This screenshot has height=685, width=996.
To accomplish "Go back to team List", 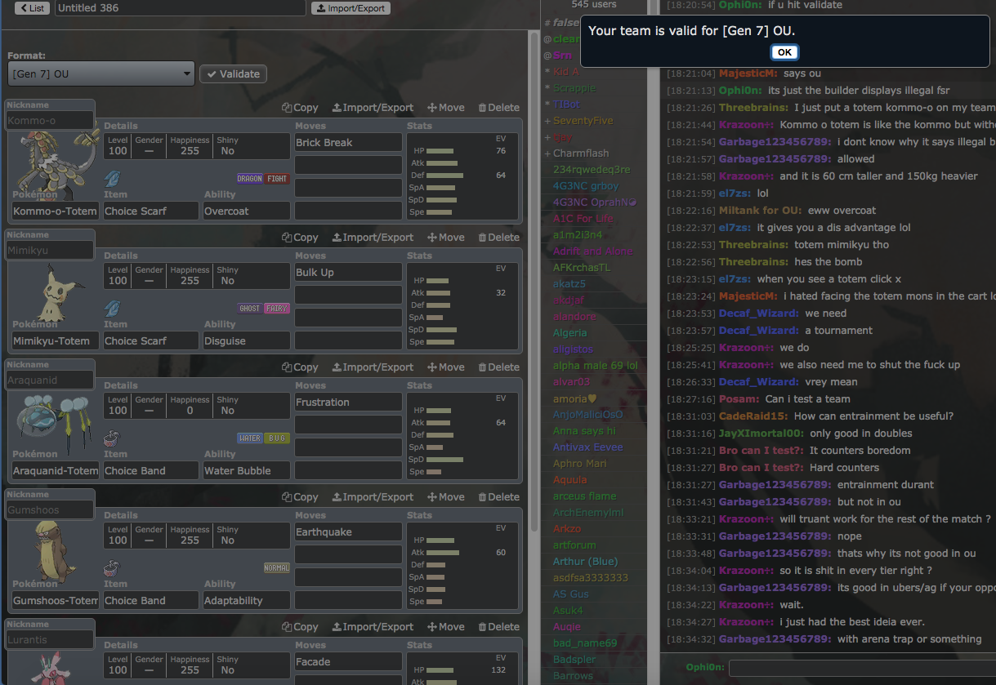I will coord(31,8).
